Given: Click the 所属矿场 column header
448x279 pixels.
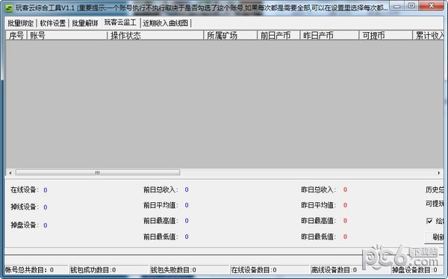Looking at the screenshot, I should [x=231, y=35].
